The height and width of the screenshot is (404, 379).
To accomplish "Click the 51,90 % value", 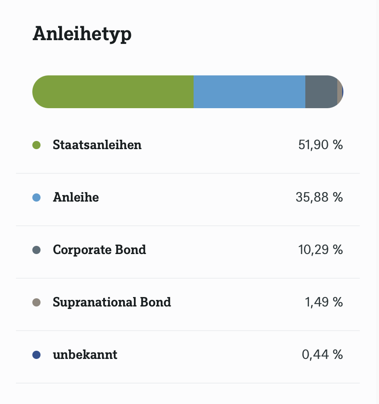I will coord(320,145).
